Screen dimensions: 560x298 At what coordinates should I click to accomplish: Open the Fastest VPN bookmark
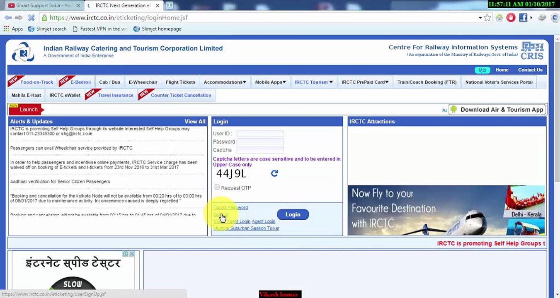click(x=99, y=29)
